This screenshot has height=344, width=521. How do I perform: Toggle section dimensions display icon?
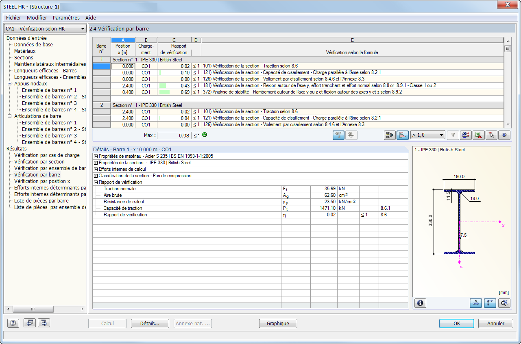point(476,303)
